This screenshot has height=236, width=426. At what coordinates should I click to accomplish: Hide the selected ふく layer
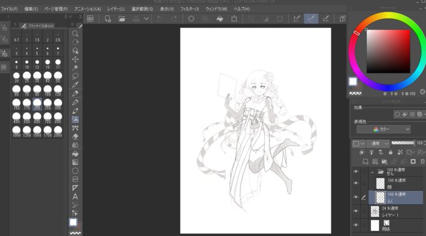pyautogui.click(x=356, y=197)
